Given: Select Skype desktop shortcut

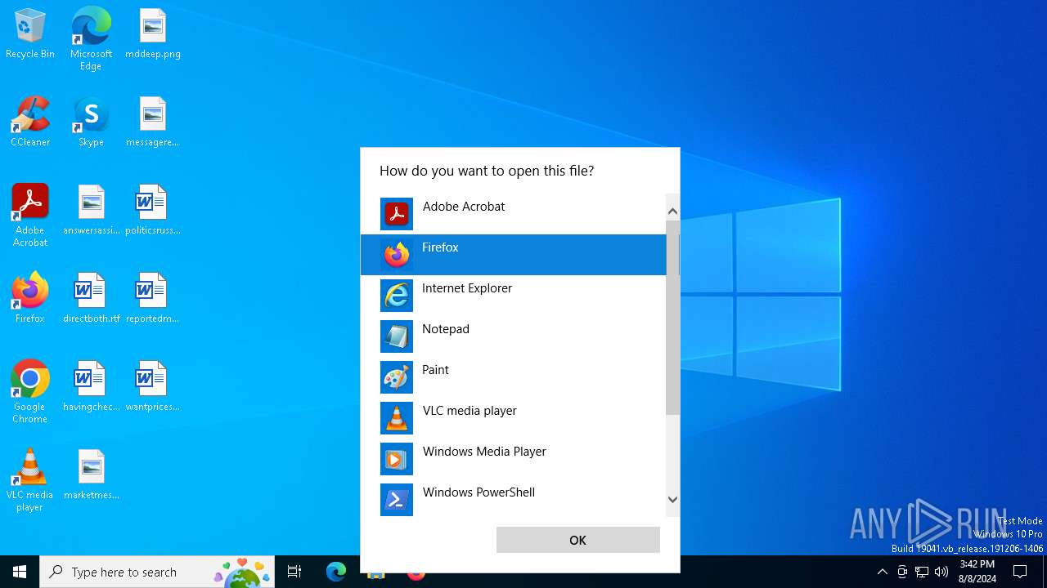Looking at the screenshot, I should (x=91, y=122).
